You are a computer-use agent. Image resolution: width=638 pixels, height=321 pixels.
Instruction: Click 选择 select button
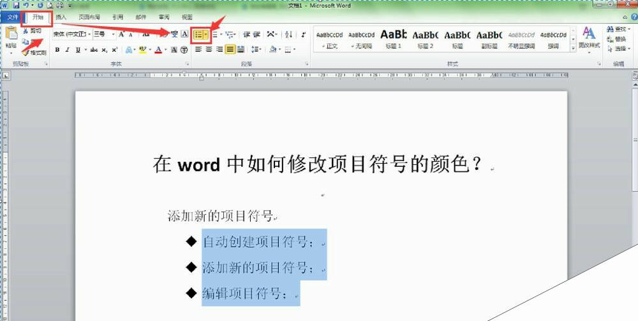[618, 49]
